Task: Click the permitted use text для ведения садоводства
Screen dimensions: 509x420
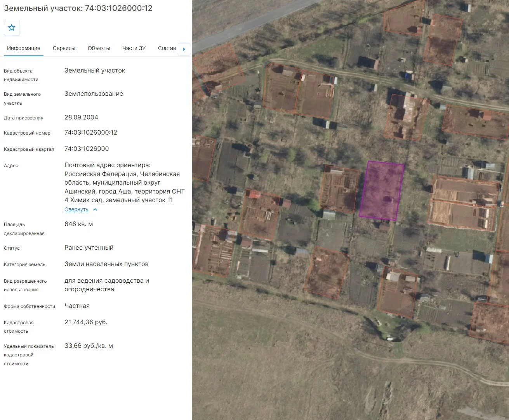Action: [107, 285]
